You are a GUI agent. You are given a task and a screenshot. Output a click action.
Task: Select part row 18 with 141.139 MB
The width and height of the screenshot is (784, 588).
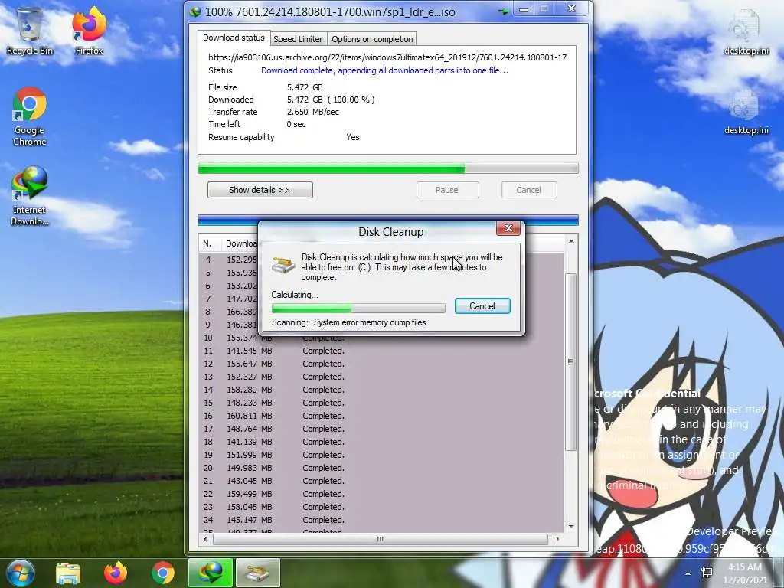click(381, 442)
